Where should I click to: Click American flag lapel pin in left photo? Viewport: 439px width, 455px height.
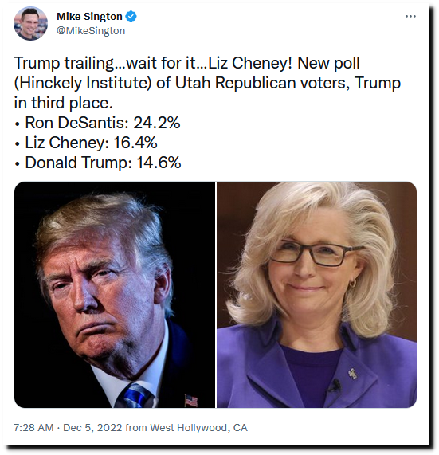191,400
